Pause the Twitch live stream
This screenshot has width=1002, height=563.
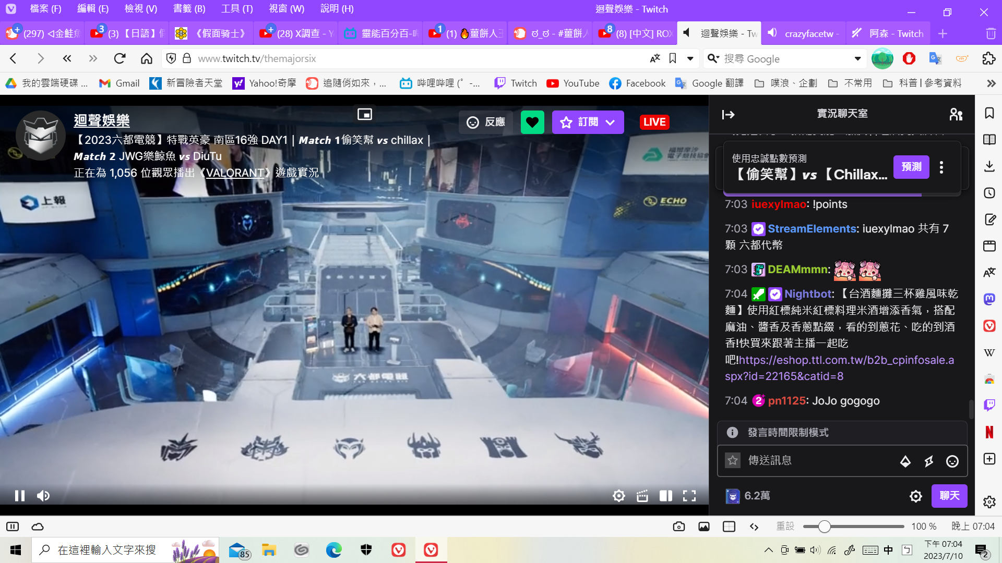(20, 496)
